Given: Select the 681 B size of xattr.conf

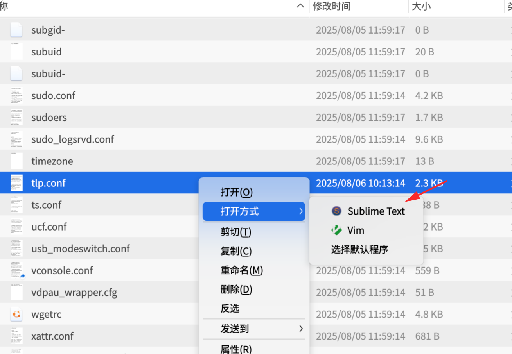Looking at the screenshot, I should pyautogui.click(x=427, y=336).
